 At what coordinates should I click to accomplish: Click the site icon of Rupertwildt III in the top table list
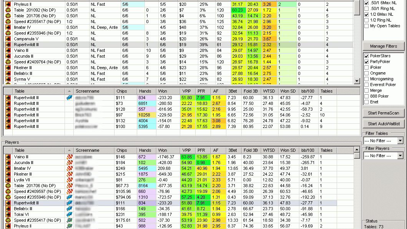pos(8,45)
